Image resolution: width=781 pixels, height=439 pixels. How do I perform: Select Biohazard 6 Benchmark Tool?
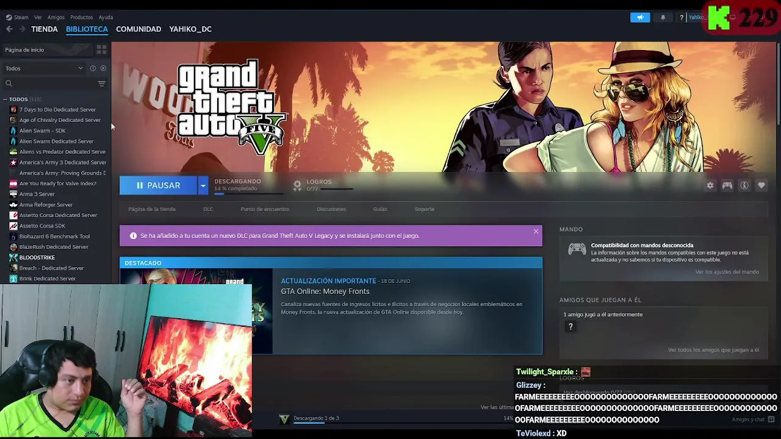(x=55, y=237)
